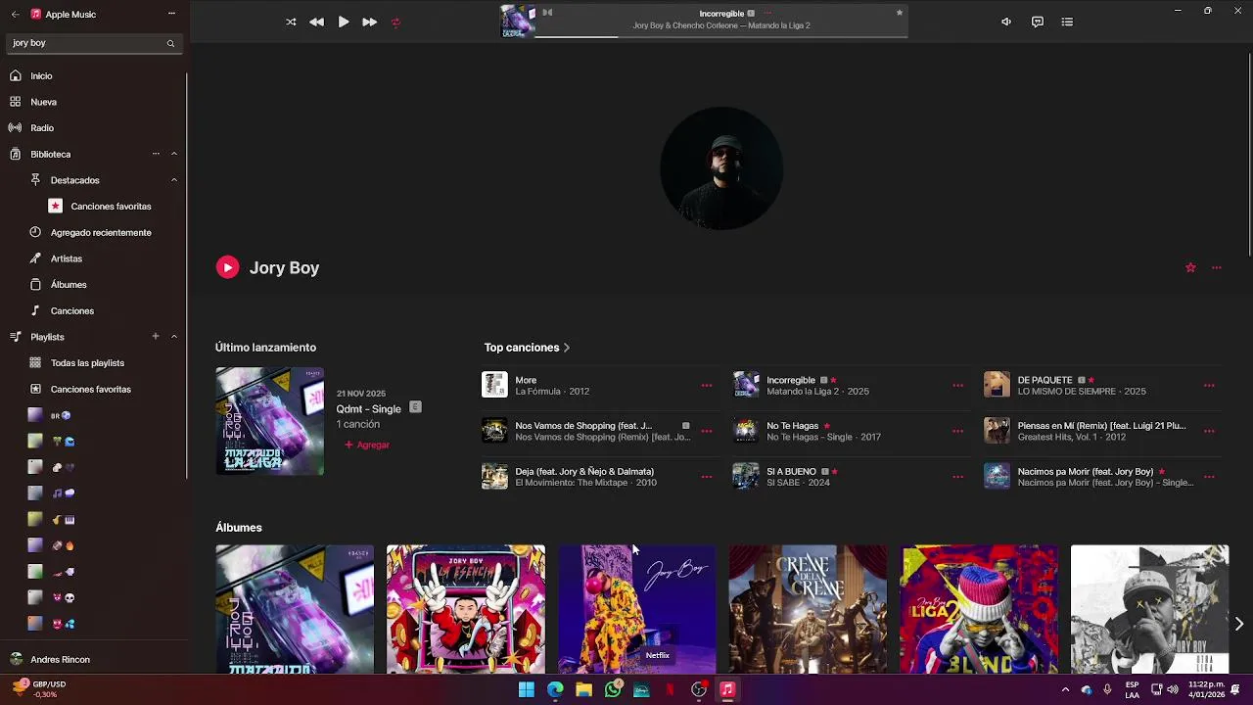Show the lyrics panel

1038,22
